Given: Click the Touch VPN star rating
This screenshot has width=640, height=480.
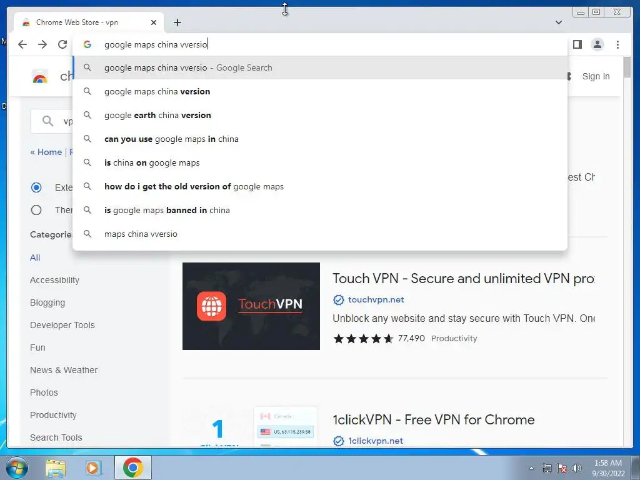Looking at the screenshot, I should coord(363,338).
